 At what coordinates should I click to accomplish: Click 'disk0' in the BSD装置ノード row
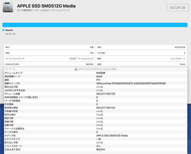tap(99, 76)
